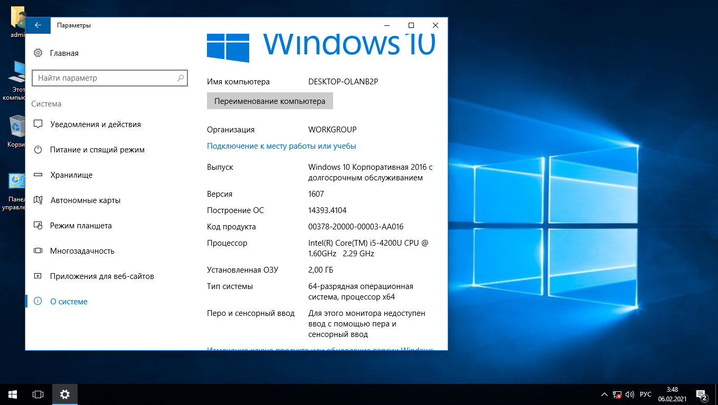718x405 pixels.
Task: Click the back arrow in Settings
Action: 38,25
